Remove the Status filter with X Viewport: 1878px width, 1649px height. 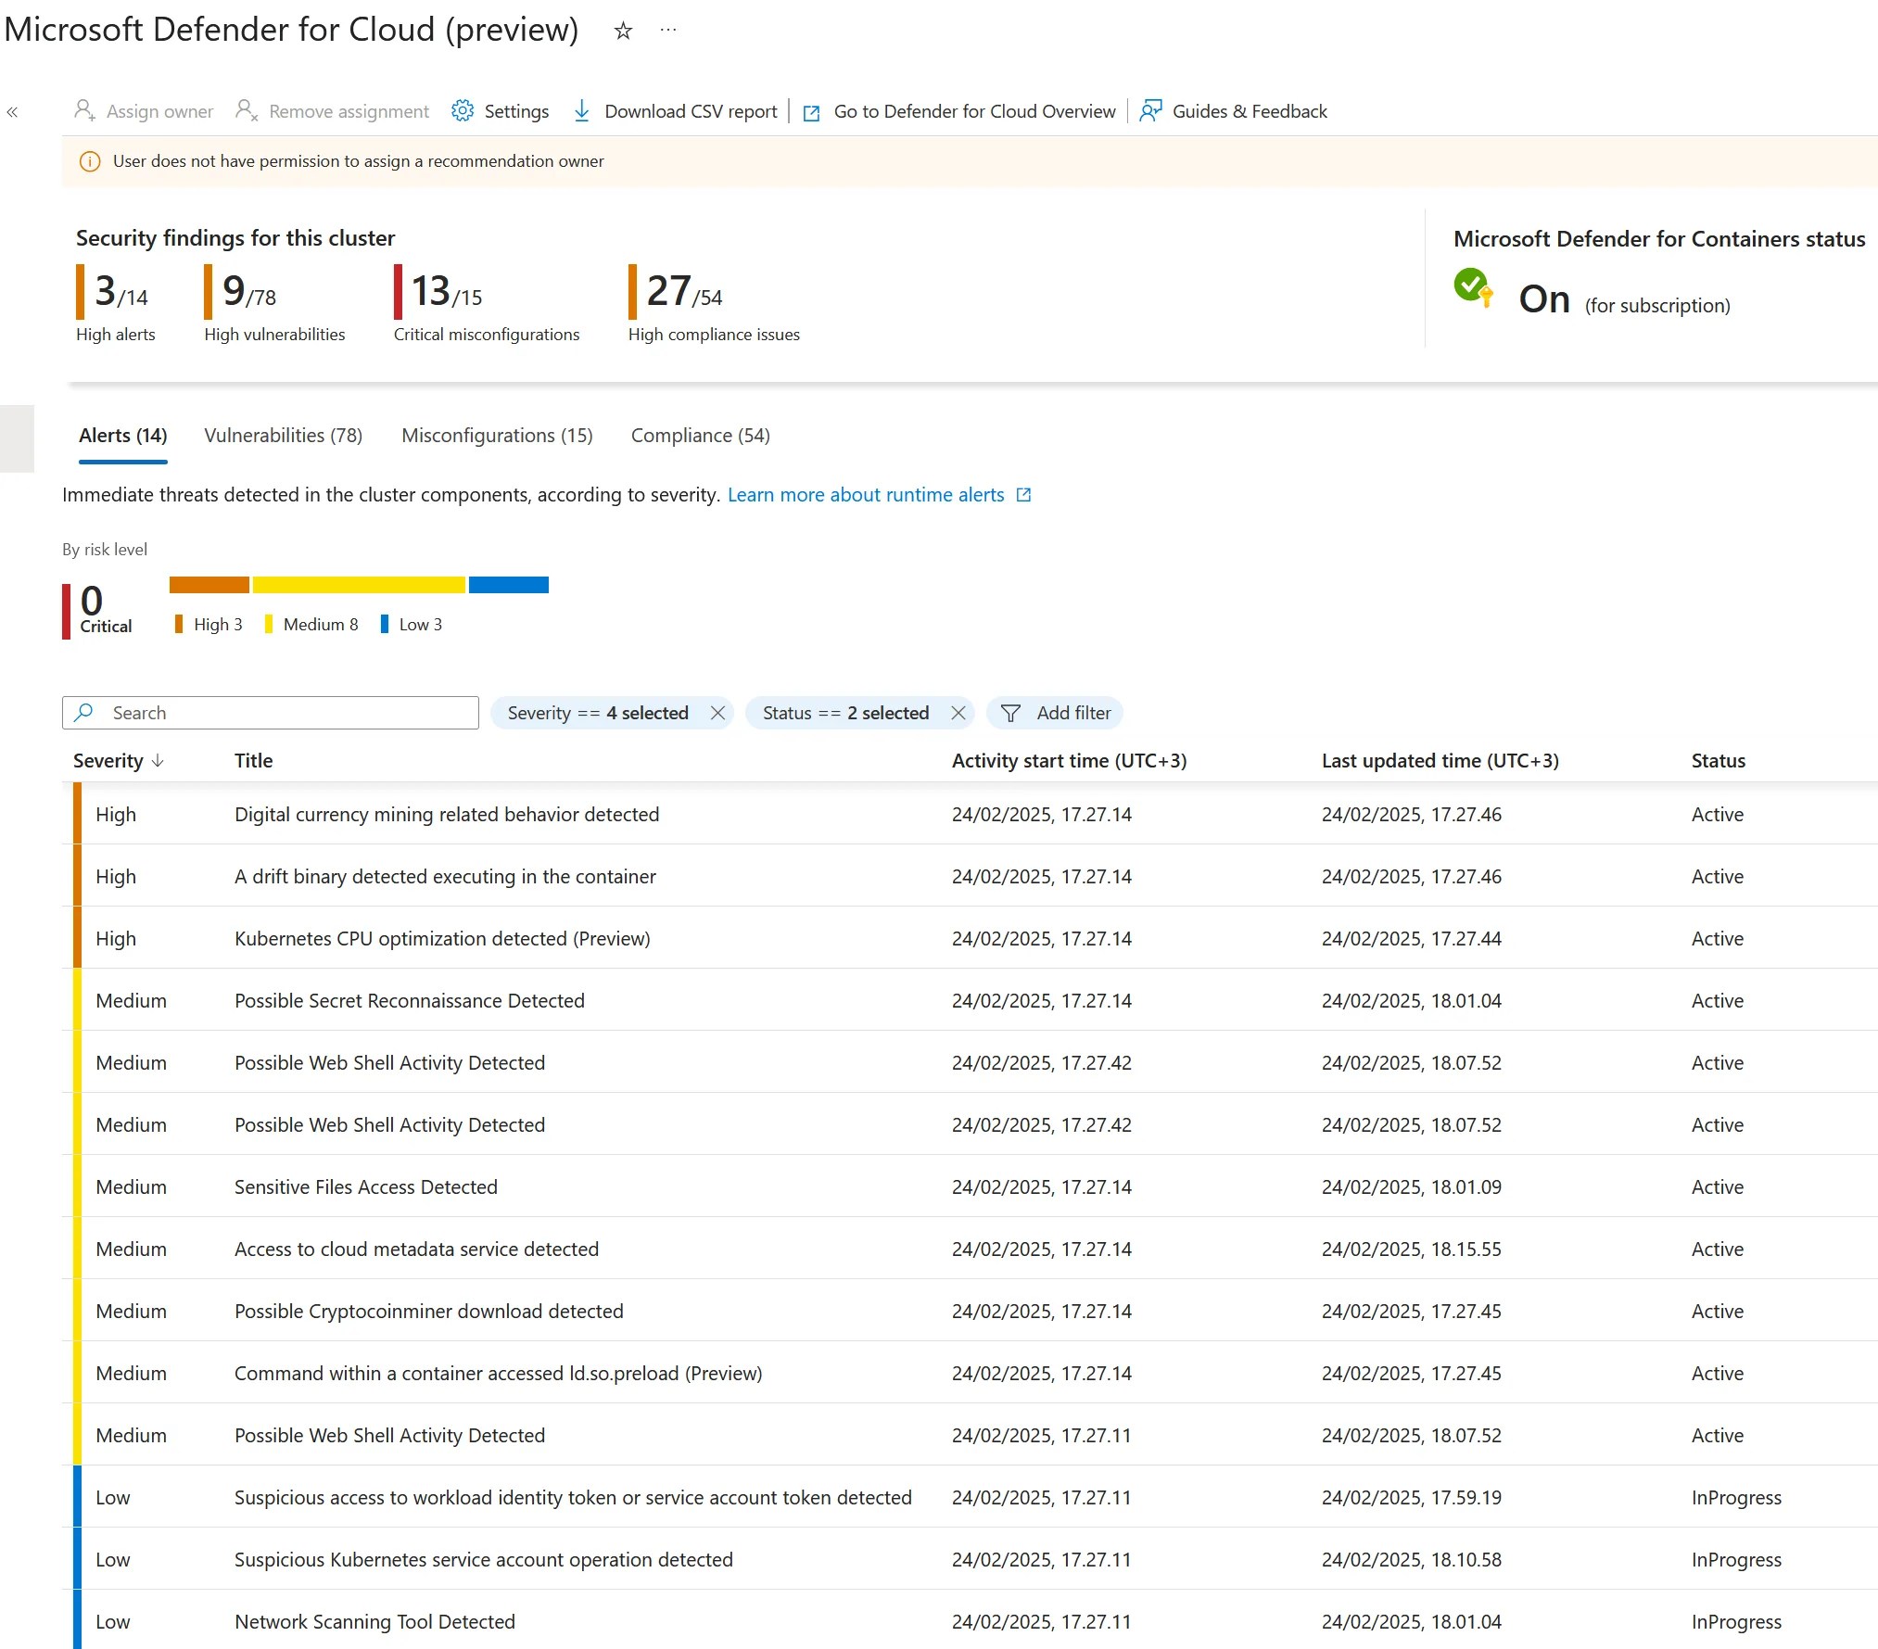[x=958, y=713]
